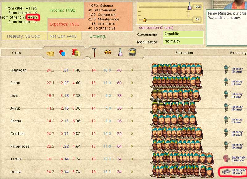The width and height of the screenshot is (247, 179).
Task: Click the Normalcy mobilization field
Action: [x=183, y=41]
